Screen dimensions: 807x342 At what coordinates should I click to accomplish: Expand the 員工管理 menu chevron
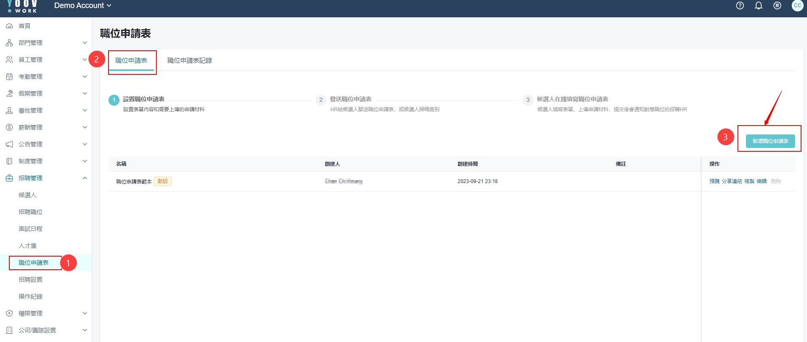pyautogui.click(x=85, y=60)
